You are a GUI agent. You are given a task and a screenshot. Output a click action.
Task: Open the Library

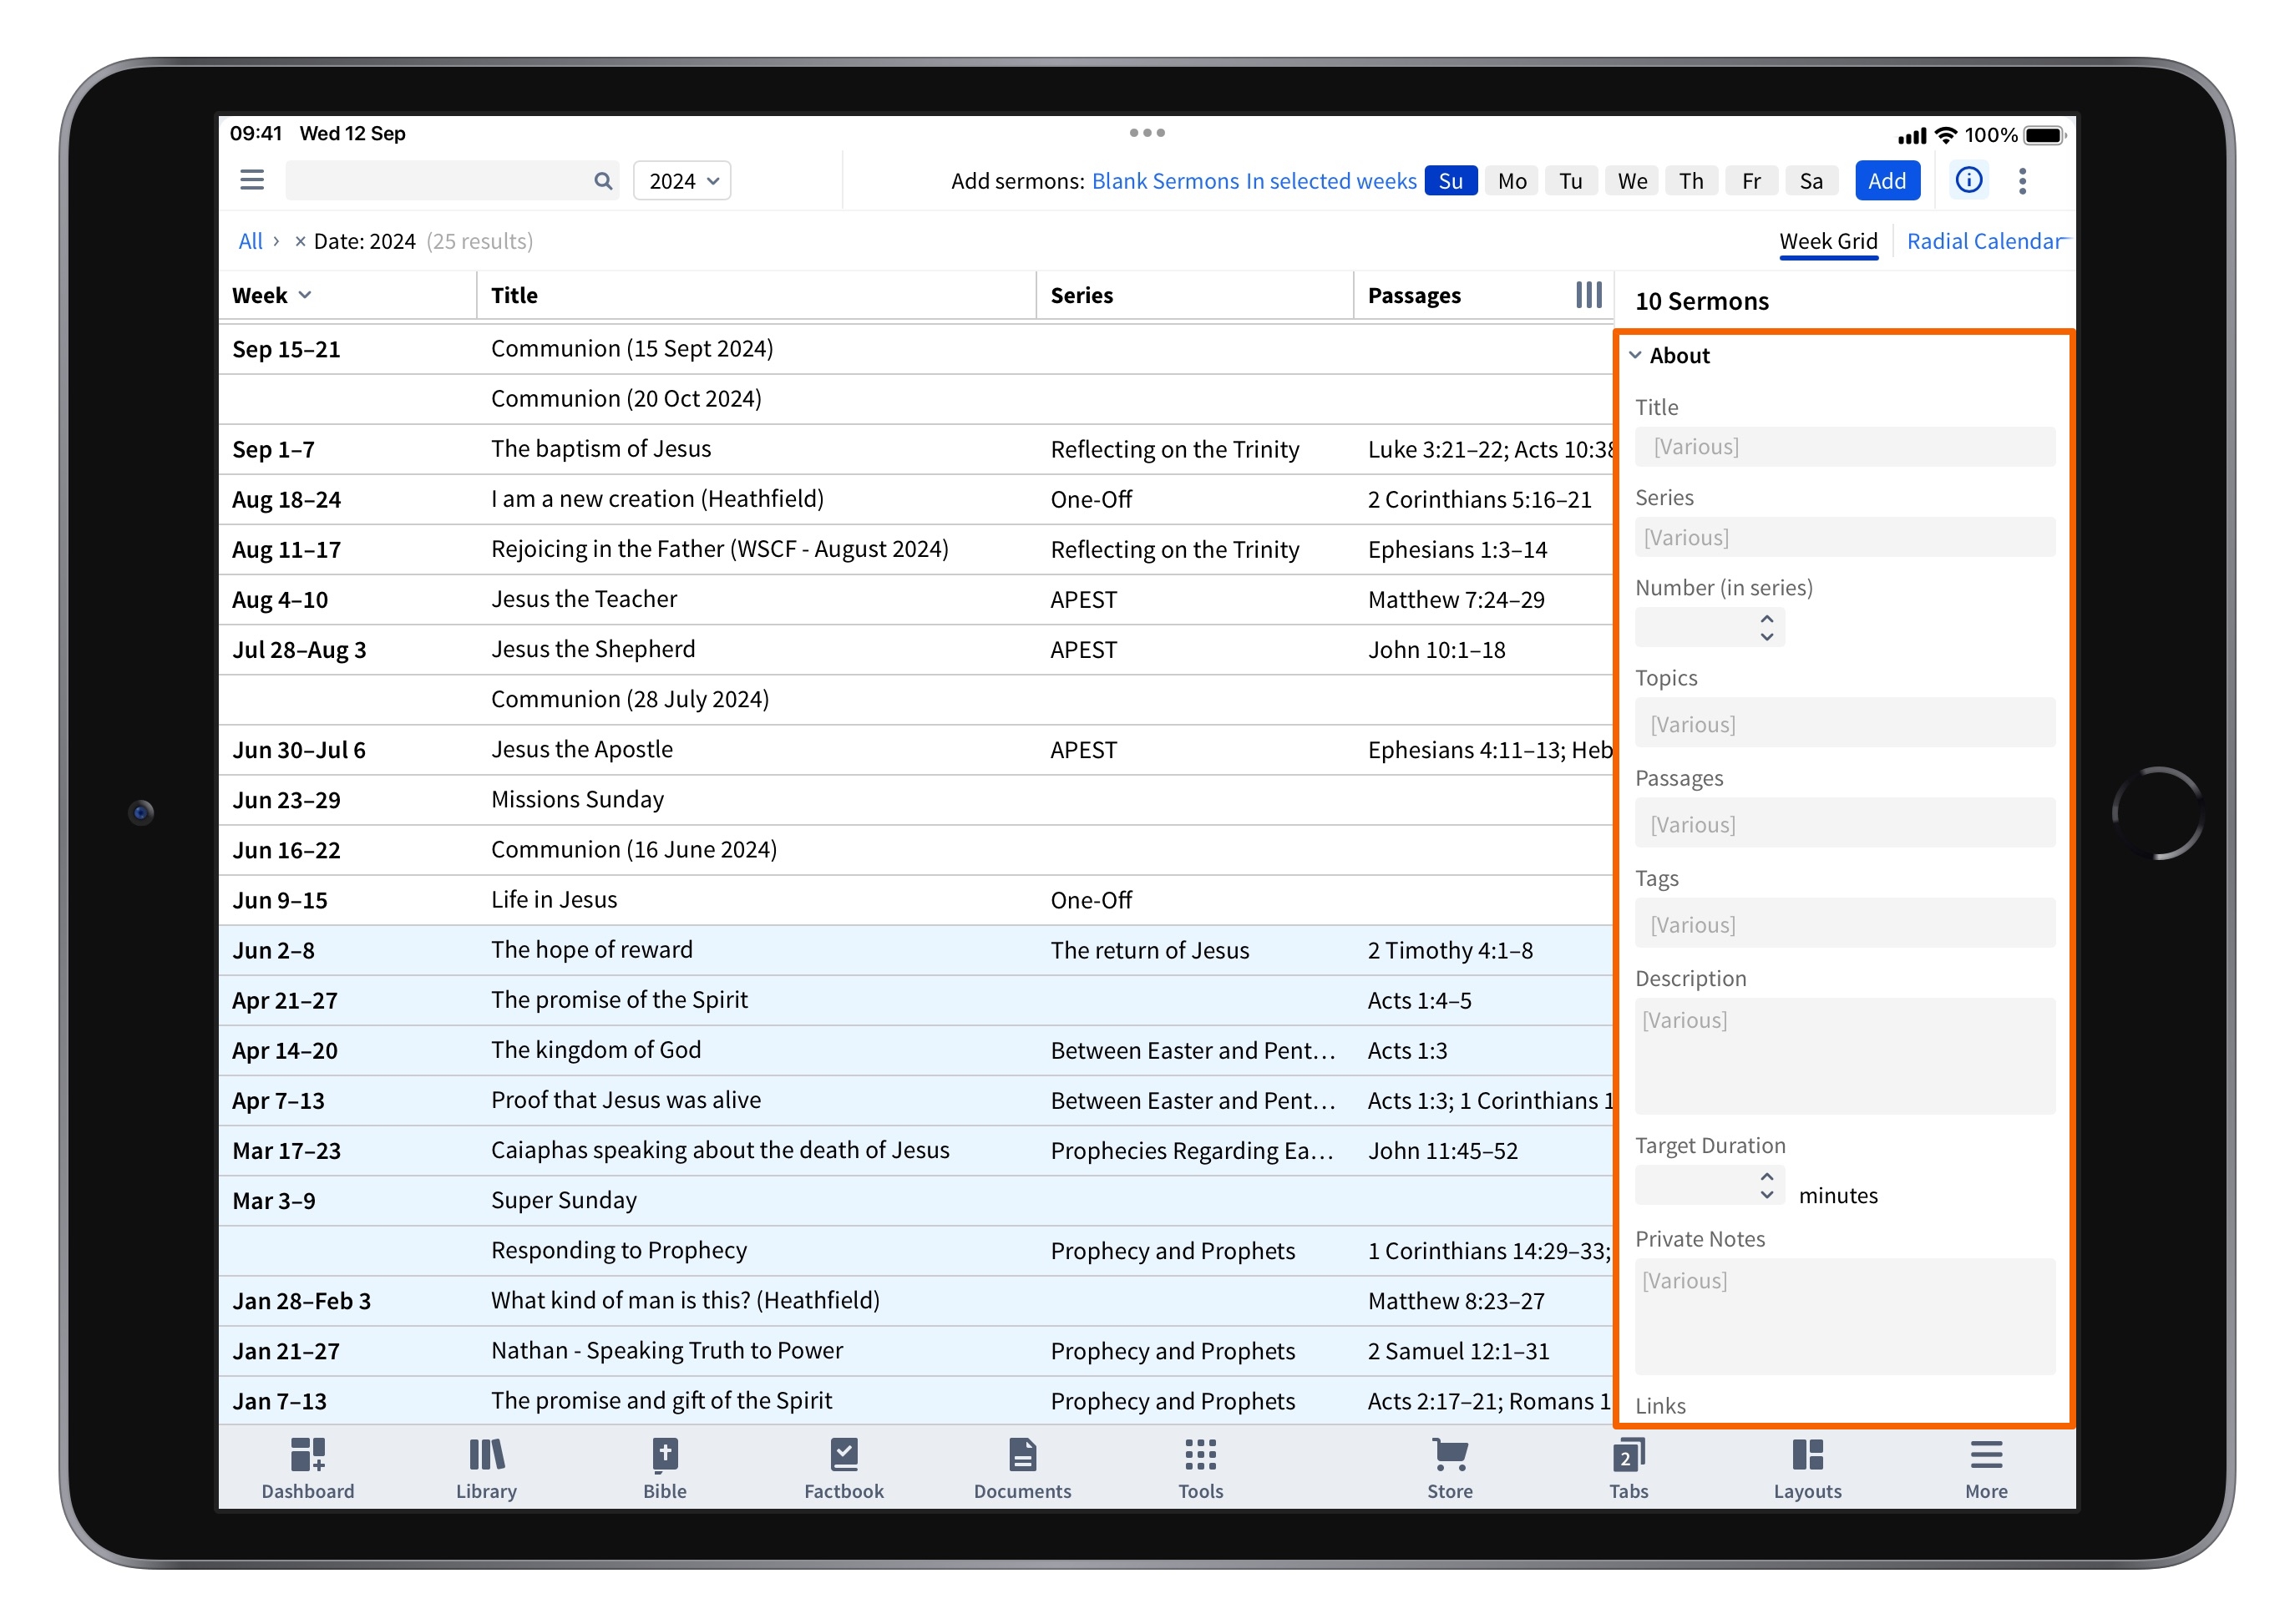[x=486, y=1468]
